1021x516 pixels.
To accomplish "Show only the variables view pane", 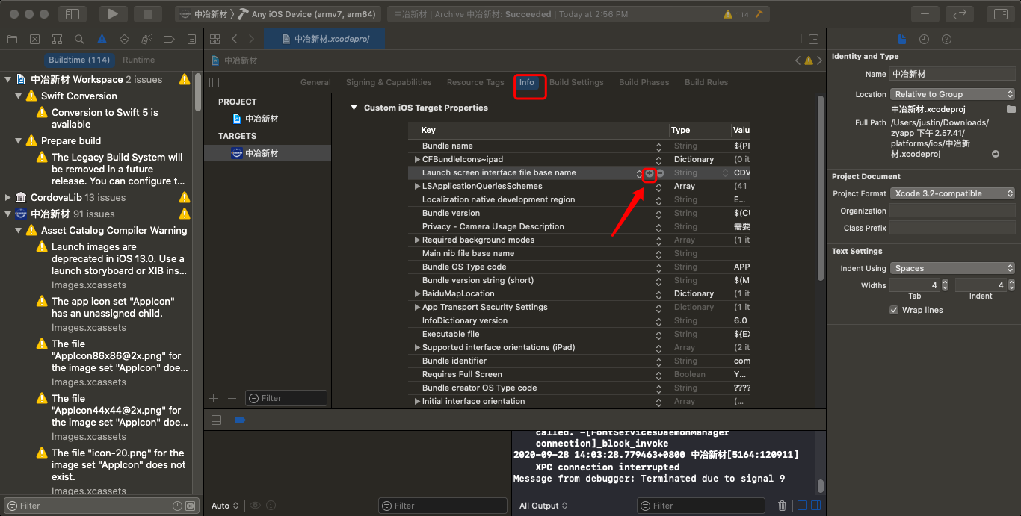I will point(802,506).
